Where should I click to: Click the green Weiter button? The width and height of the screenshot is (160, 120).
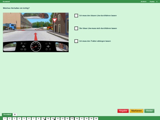pos(149,111)
